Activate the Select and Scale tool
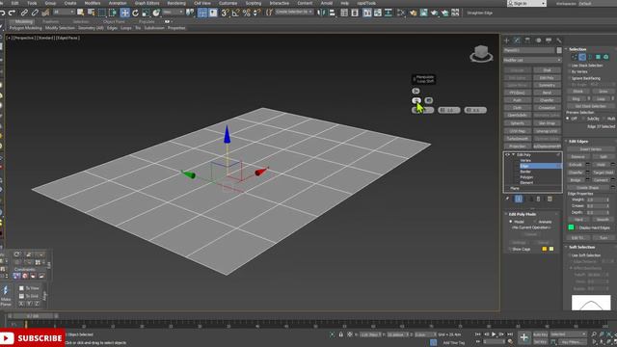Viewport: 617px width, 347px height. click(146, 13)
